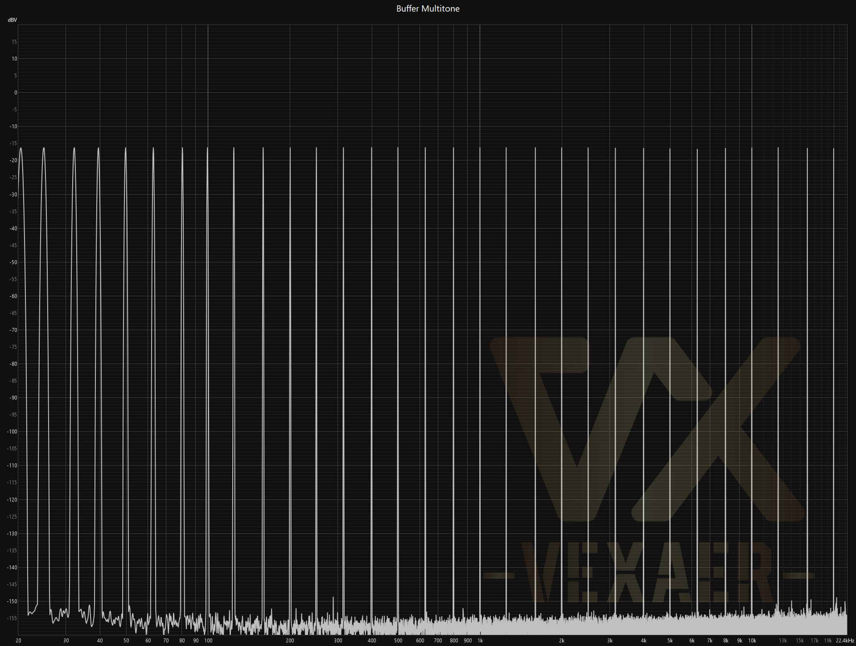This screenshot has height=646, width=856.
Task: Click the "800" tick on the frequency axis
Action: 454,641
